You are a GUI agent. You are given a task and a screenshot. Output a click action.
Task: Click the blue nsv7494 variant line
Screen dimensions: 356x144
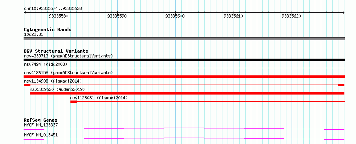[184, 68]
